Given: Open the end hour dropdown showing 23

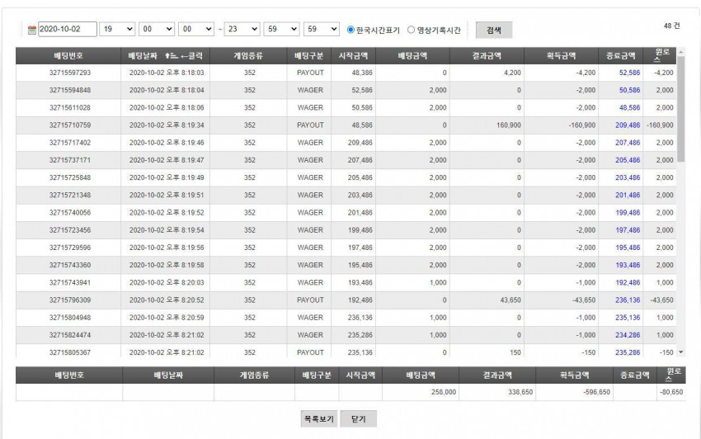Looking at the screenshot, I should (242, 29).
